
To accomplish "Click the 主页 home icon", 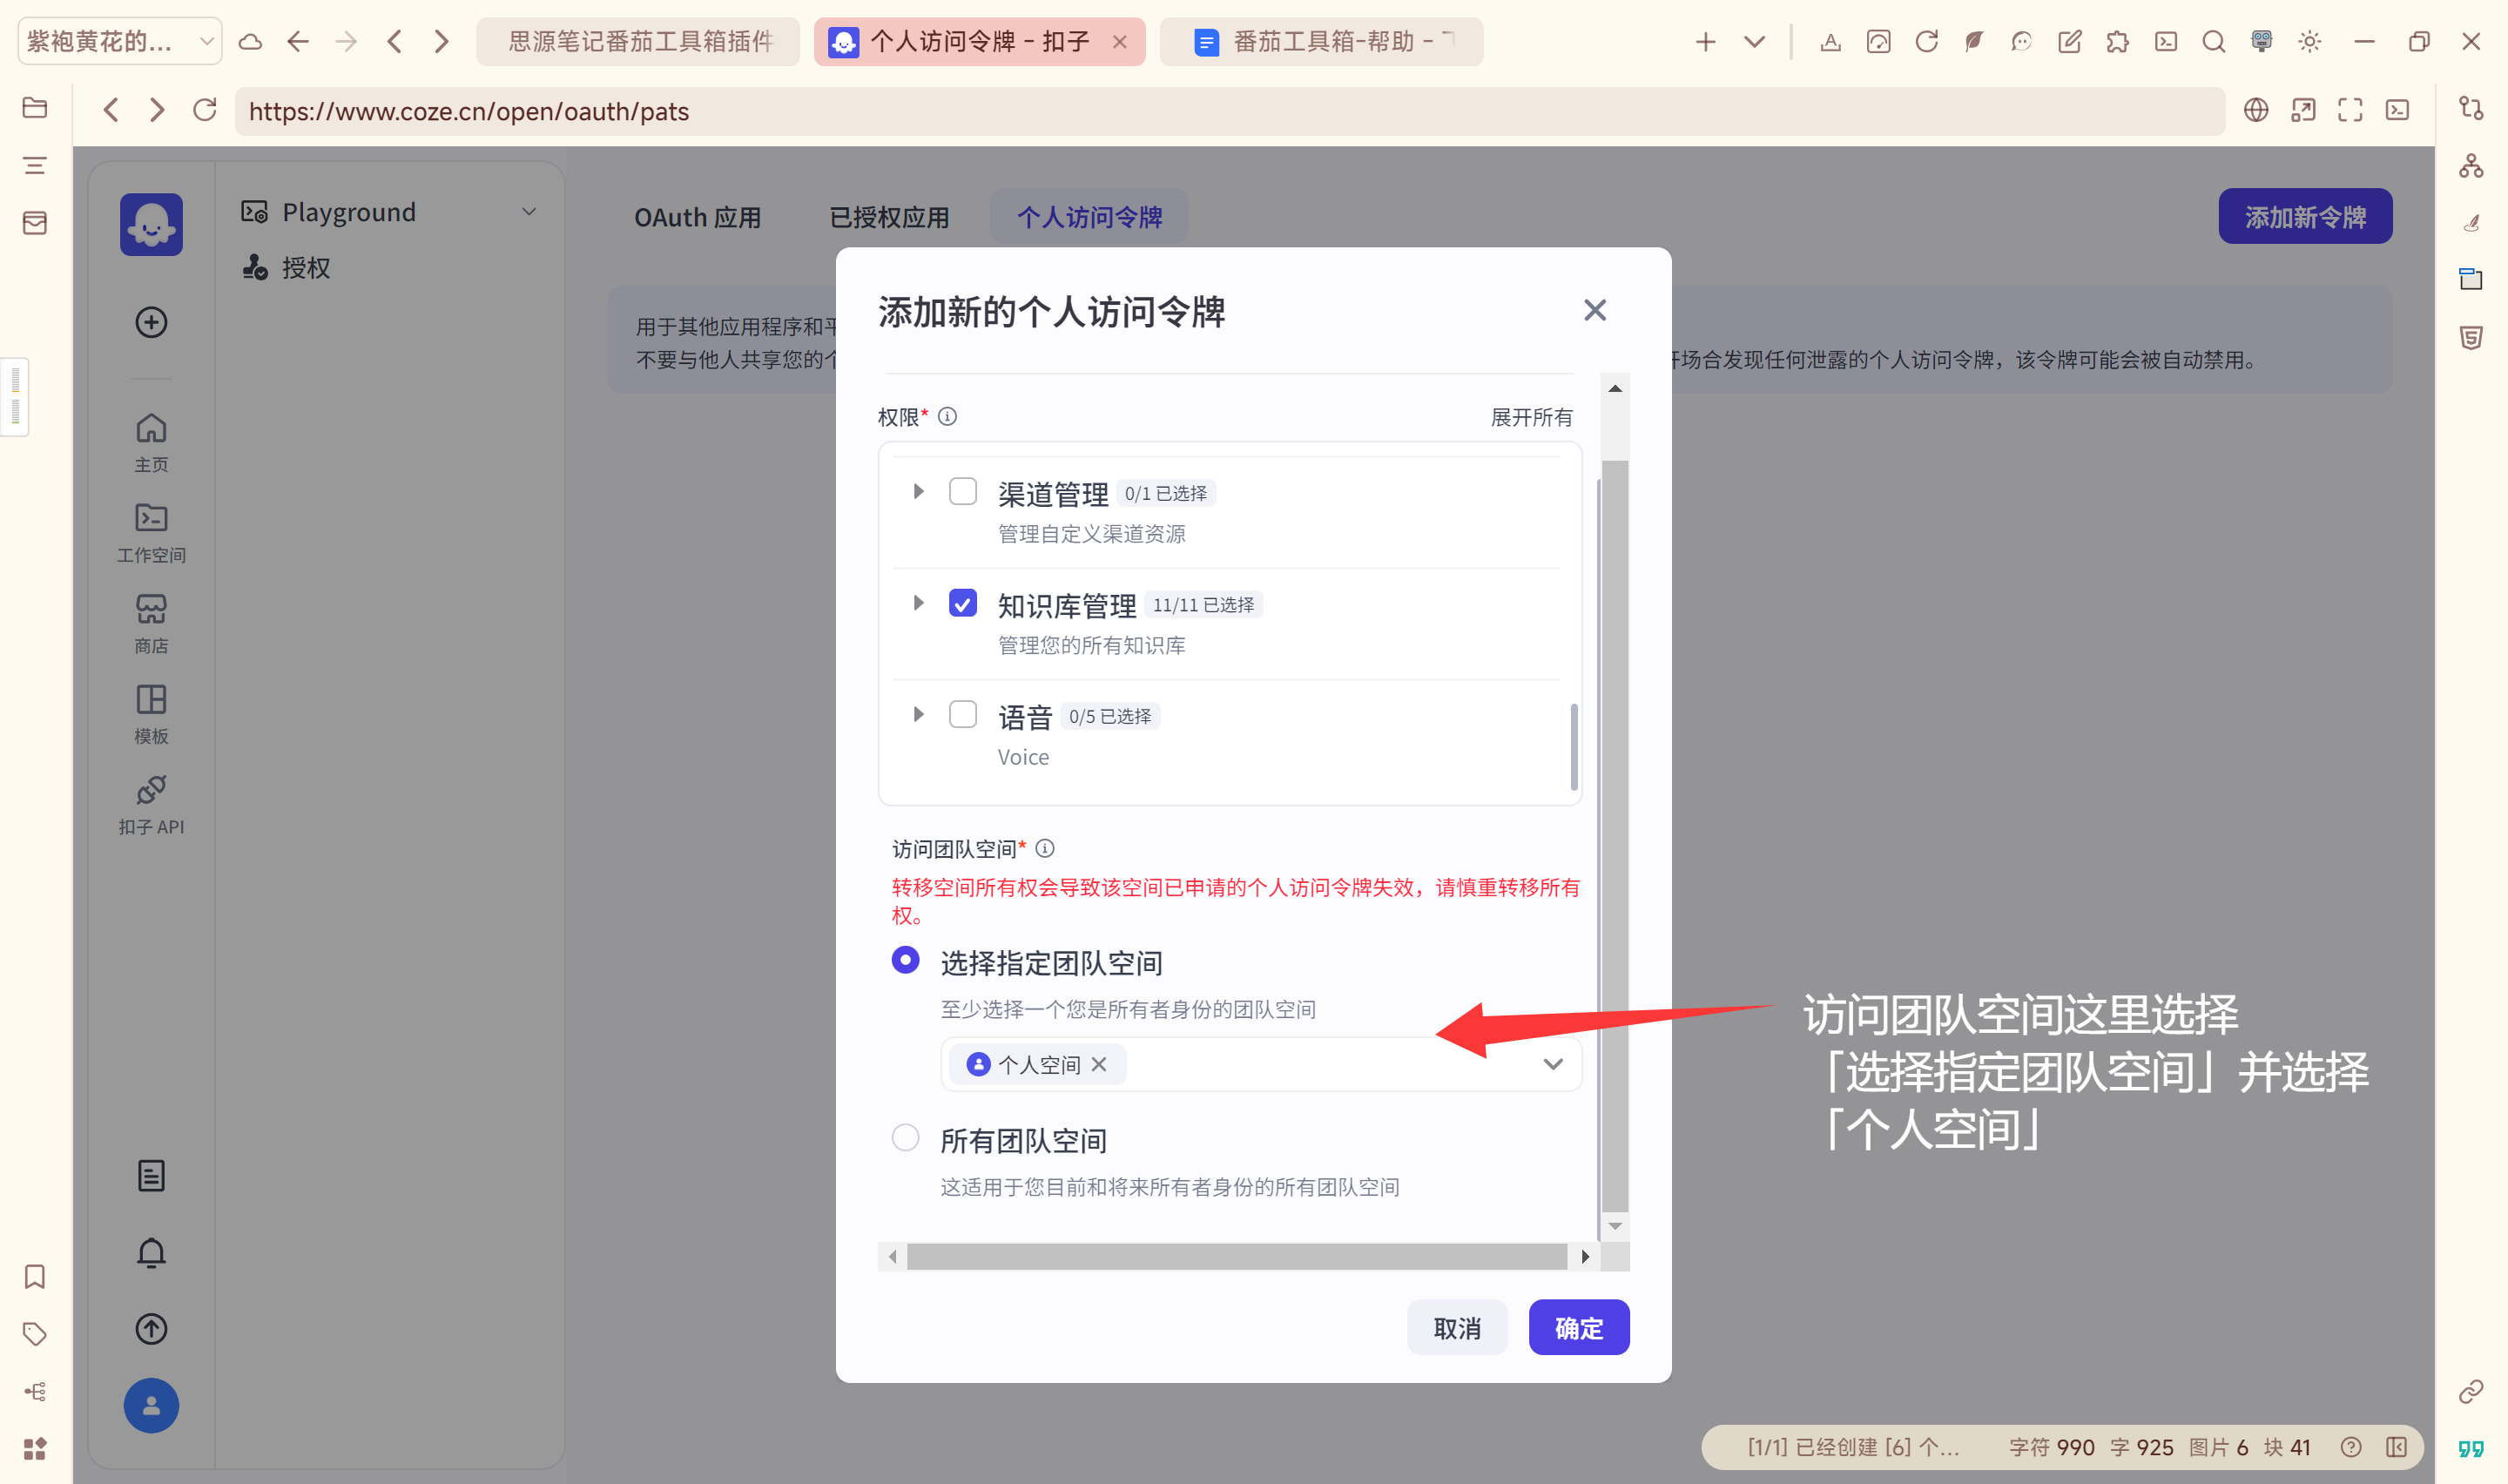I will [151, 428].
